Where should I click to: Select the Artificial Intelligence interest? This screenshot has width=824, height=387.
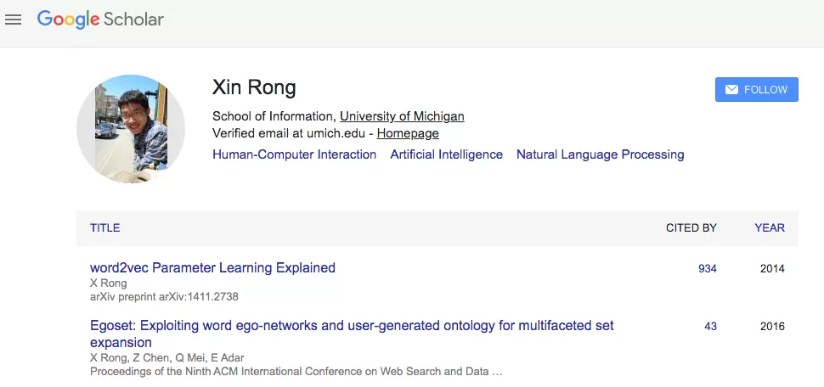click(x=446, y=154)
